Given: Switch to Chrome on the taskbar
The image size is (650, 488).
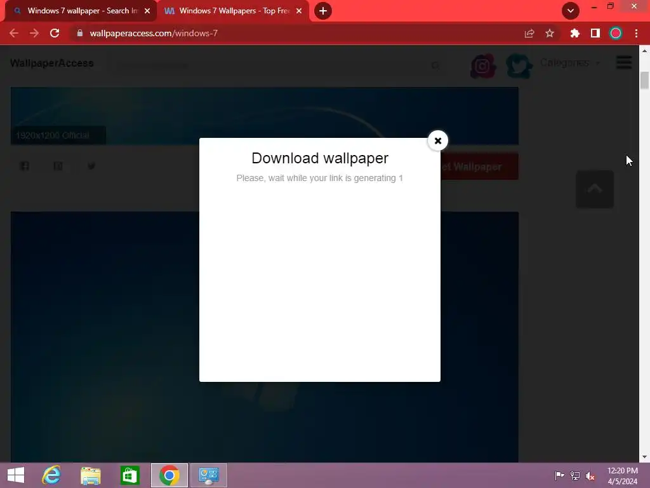Looking at the screenshot, I should coord(169,475).
